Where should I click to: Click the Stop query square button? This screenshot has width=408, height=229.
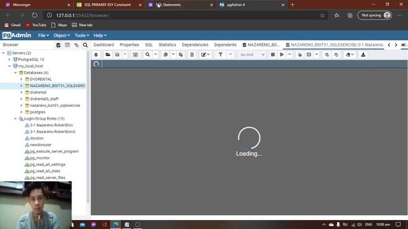click(x=273, y=55)
